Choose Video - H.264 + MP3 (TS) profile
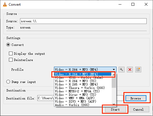Image resolution: width=153 pixels, height=116 pixels. pos(83,81)
